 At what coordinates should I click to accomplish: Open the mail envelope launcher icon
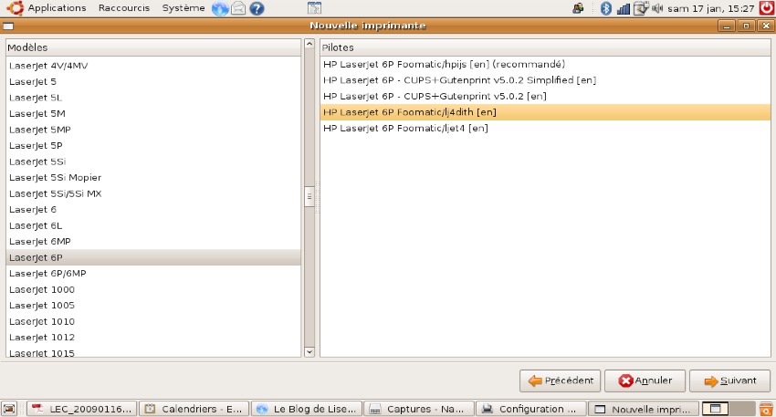[x=238, y=9]
